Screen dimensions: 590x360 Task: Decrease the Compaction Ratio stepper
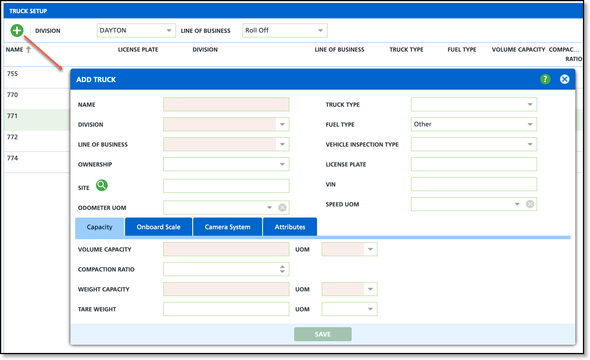[282, 271]
